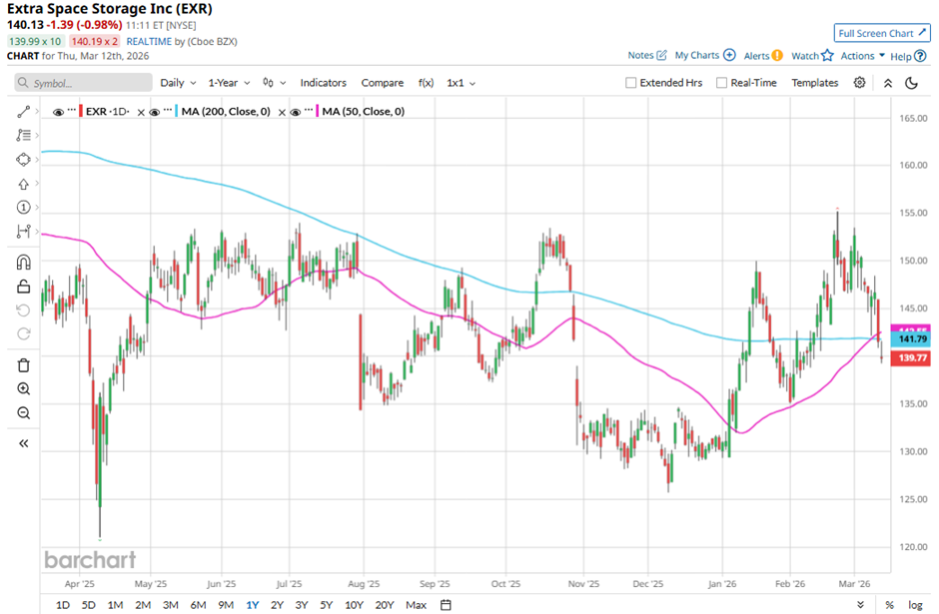Open the Indicators menu
This screenshot has width=939, height=614.
pos(323,83)
